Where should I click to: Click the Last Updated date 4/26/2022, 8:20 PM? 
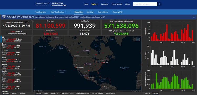point(16,26)
